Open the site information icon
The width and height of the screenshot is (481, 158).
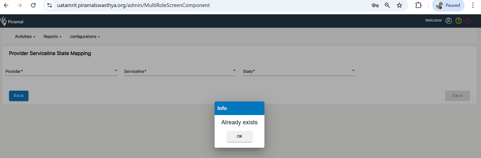50,5
